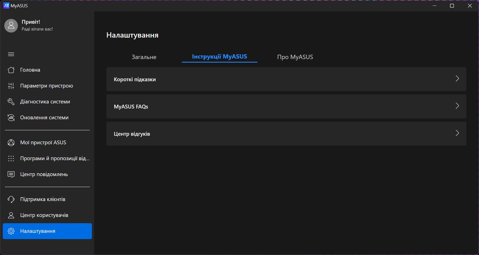Image resolution: width=479 pixels, height=255 pixels.
Task: Open Параметри пристрою sliders icon
Action: [11, 86]
